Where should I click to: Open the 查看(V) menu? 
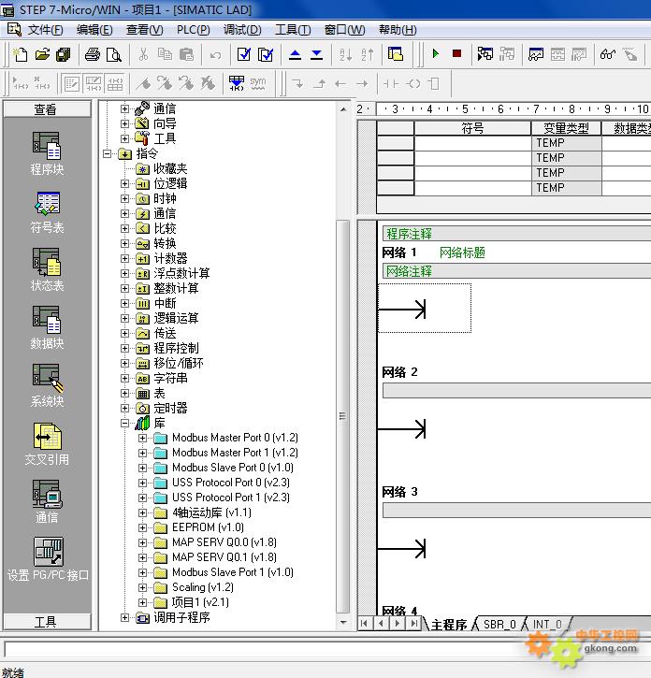tap(144, 30)
